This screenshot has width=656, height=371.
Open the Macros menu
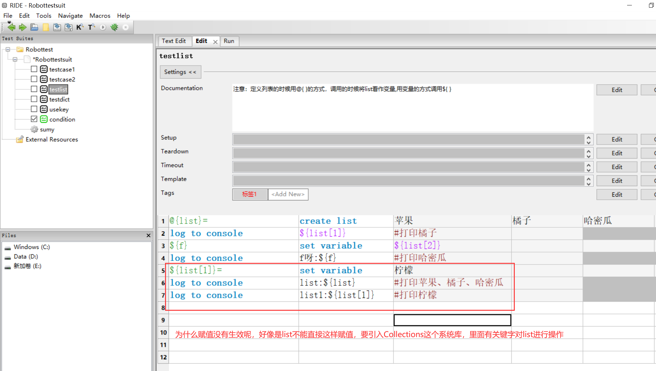click(x=100, y=16)
